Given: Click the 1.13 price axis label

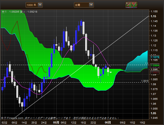Looking at the screenshot, I should [154, 36].
